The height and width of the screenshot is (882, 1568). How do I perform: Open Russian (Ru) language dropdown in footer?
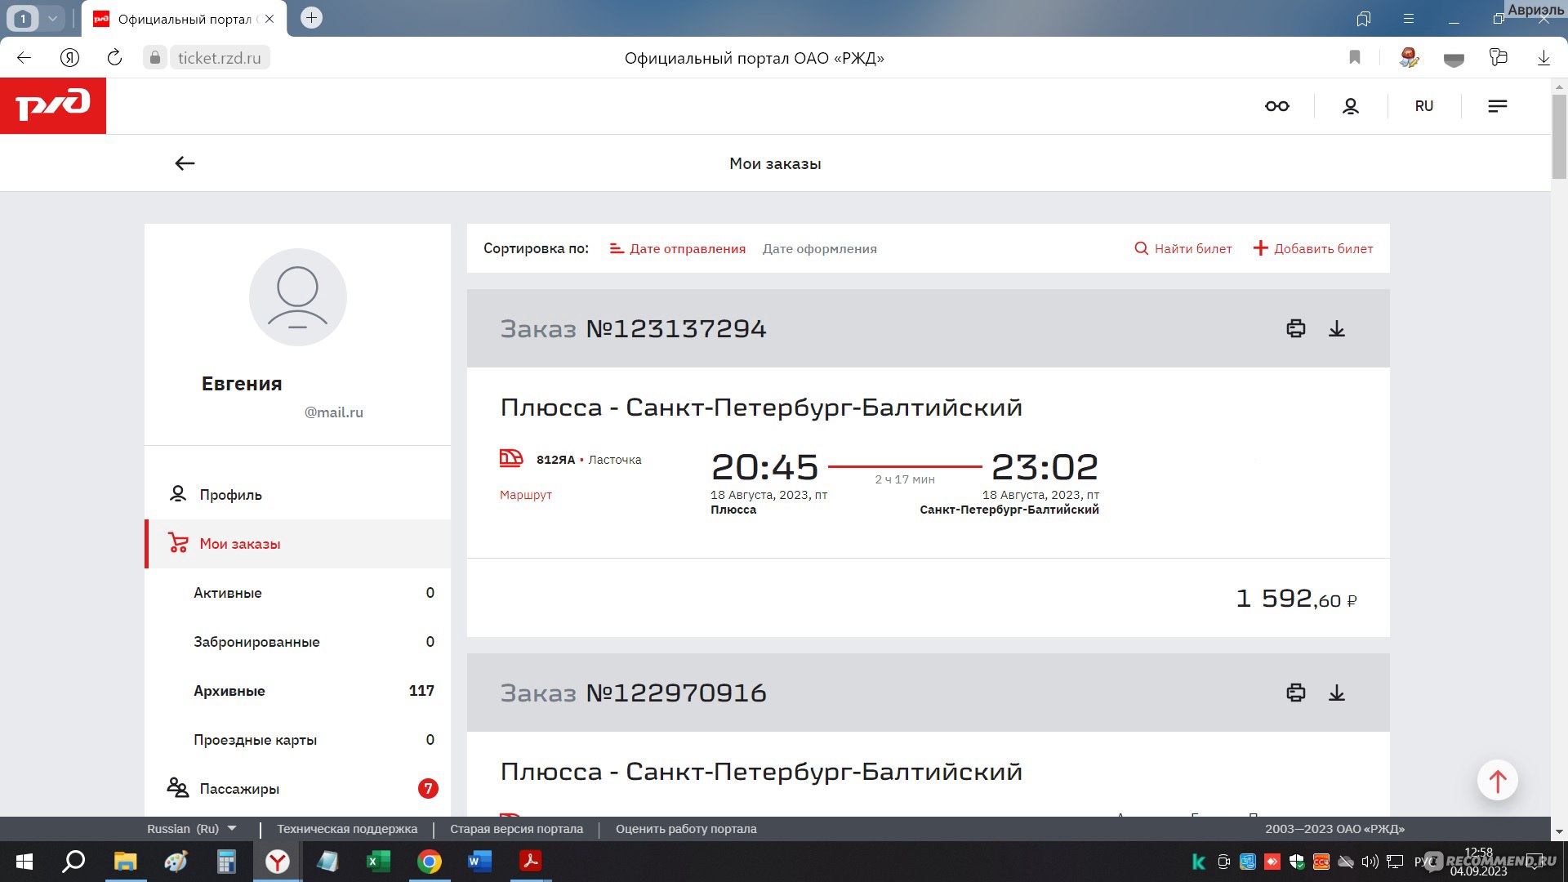(x=192, y=829)
